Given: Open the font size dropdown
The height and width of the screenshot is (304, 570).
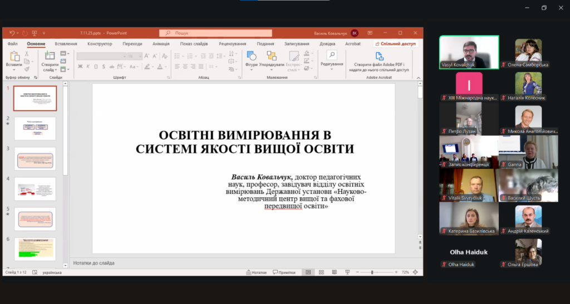Looking at the screenshot, I should coord(140,56).
